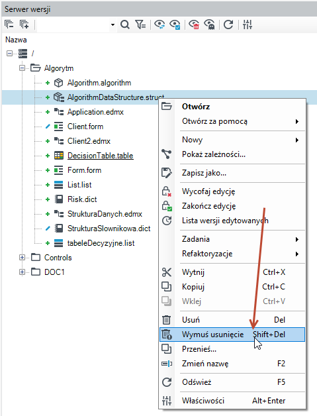The height and width of the screenshot is (416, 317).
Task: Click the collapse all tree icon in toolbar
Action: tap(9, 25)
